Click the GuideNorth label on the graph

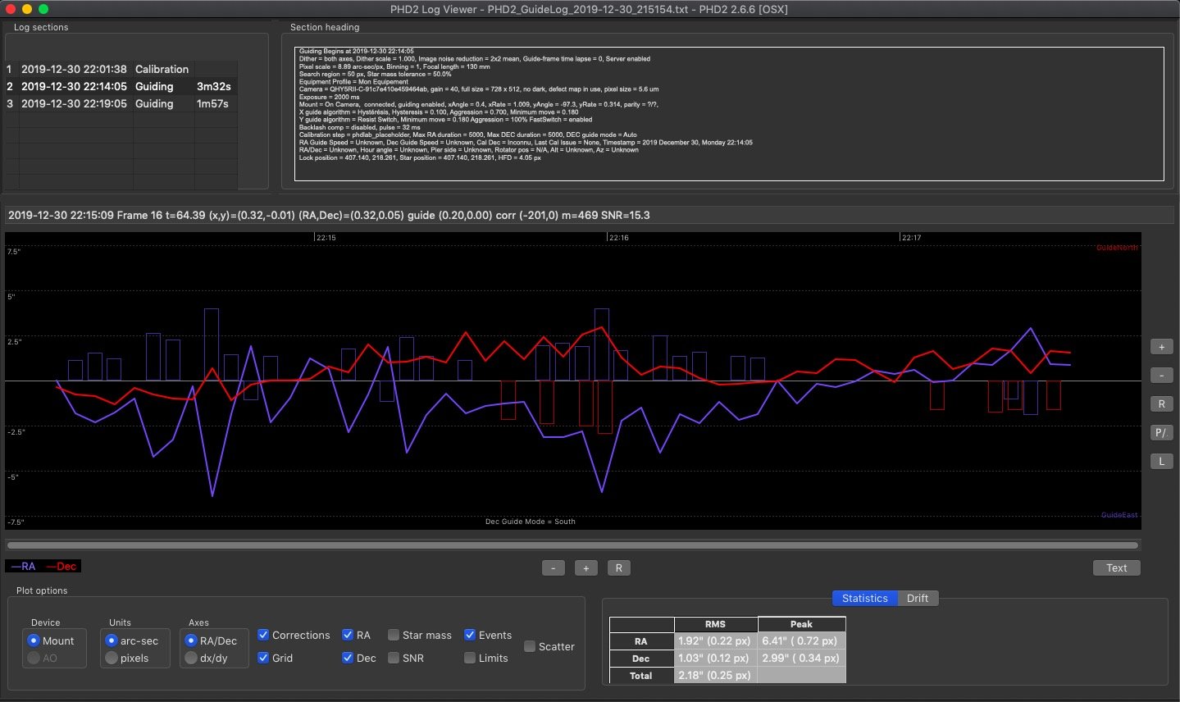click(x=1117, y=248)
